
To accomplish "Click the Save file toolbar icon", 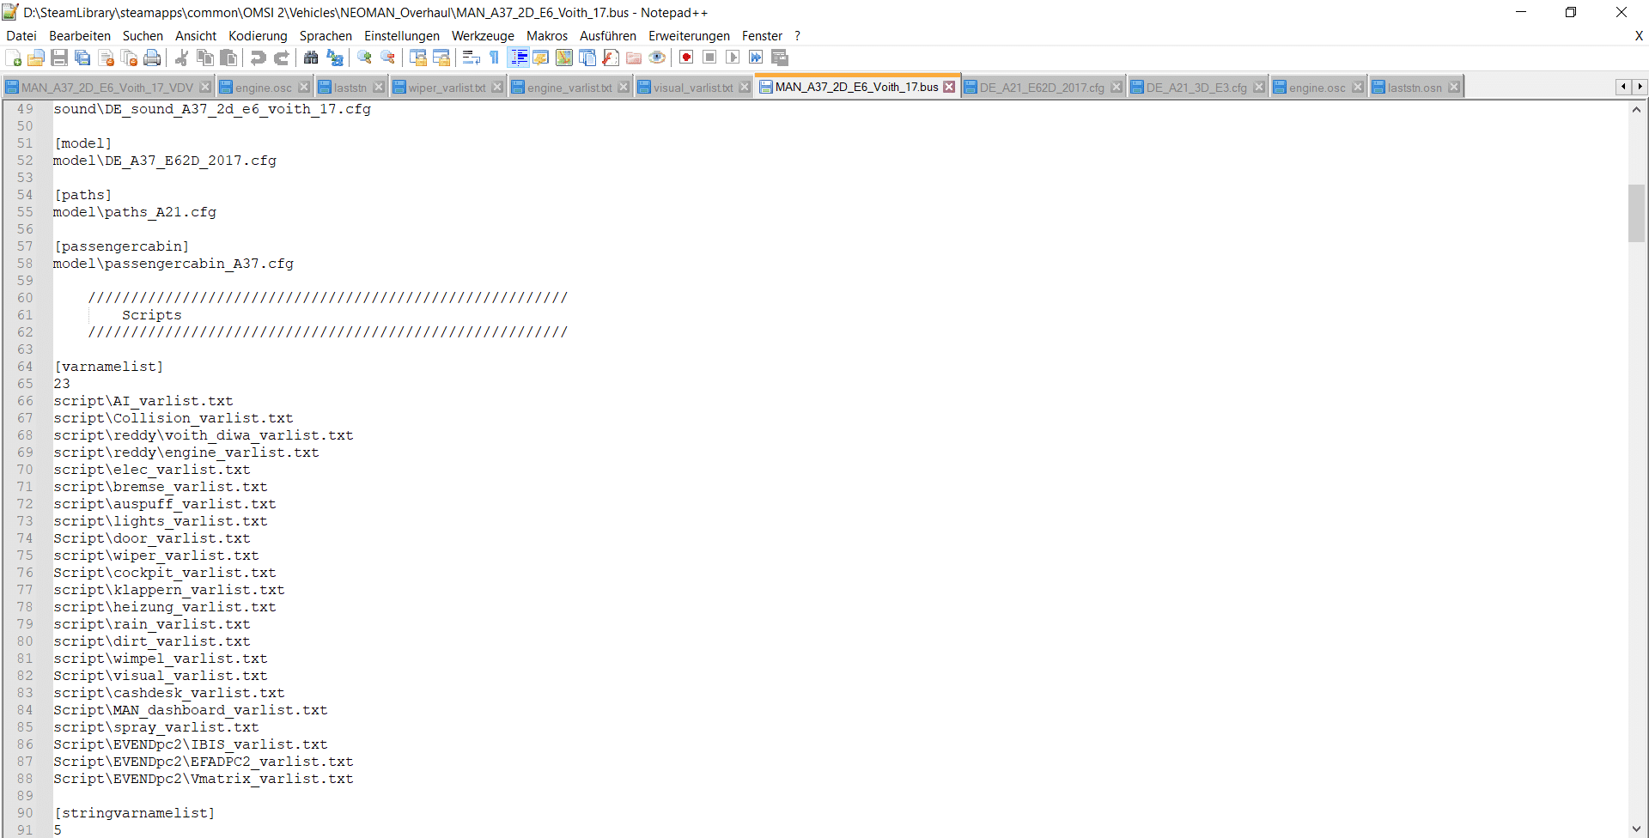I will 59,58.
